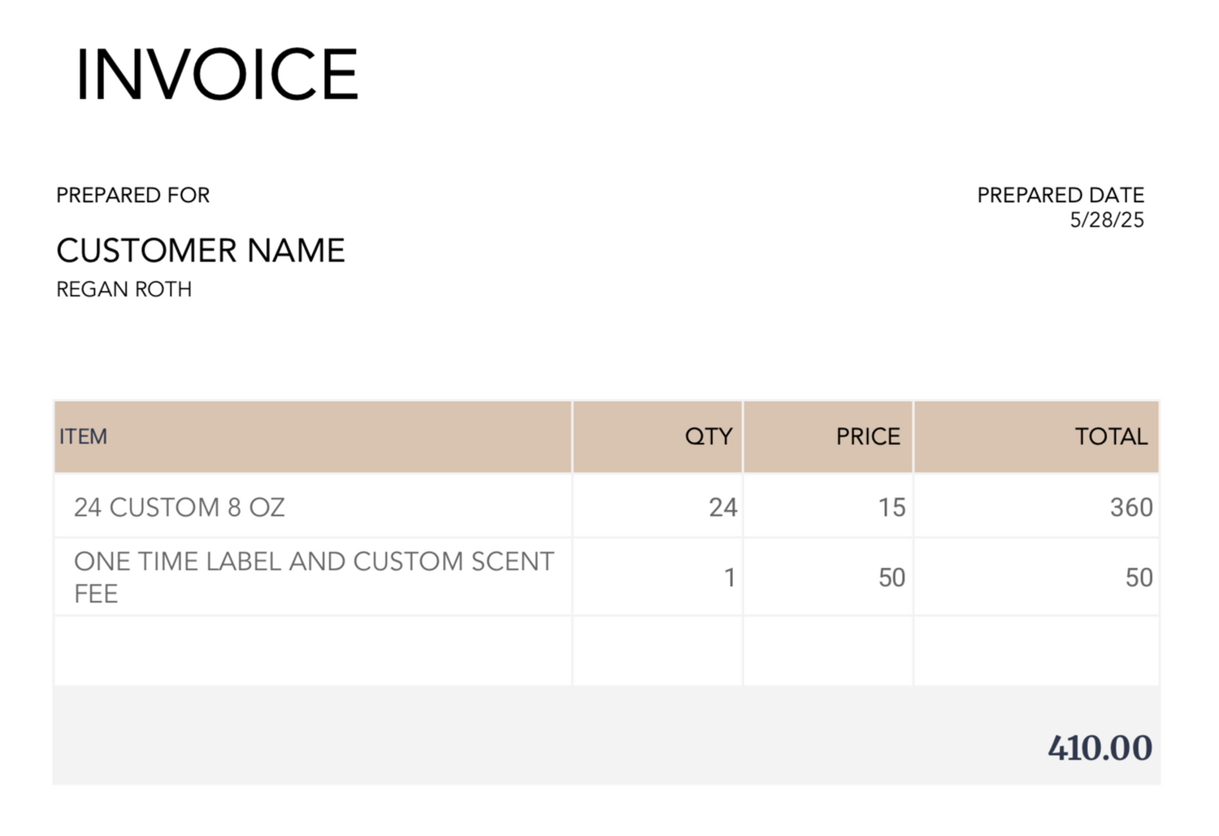Image resolution: width=1219 pixels, height=836 pixels.
Task: Select the fee row total cell 50
Action: point(1037,577)
